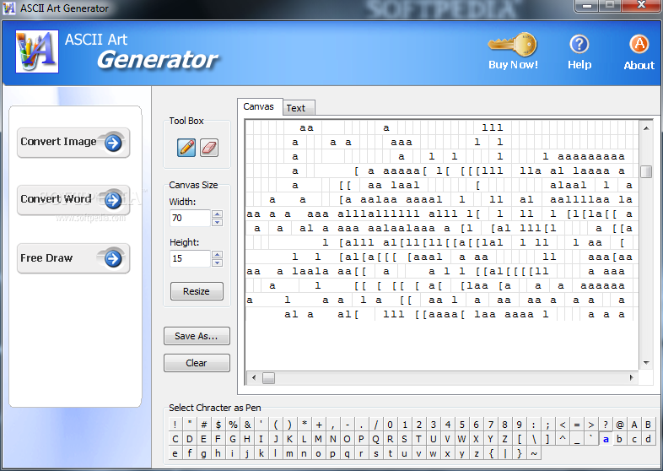The height and width of the screenshot is (471, 663).
Task: Decrease canvas Height with down arrow
Action: tap(217, 263)
